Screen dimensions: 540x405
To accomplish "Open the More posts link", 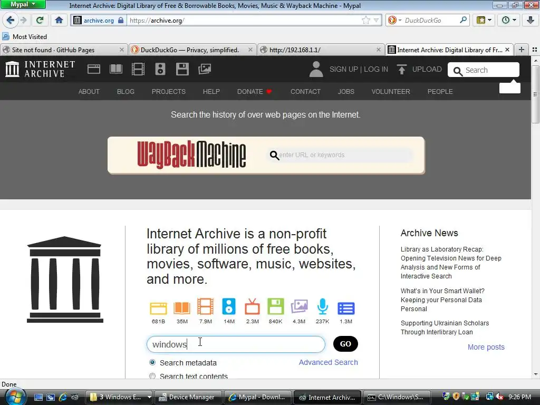I will pos(486,347).
